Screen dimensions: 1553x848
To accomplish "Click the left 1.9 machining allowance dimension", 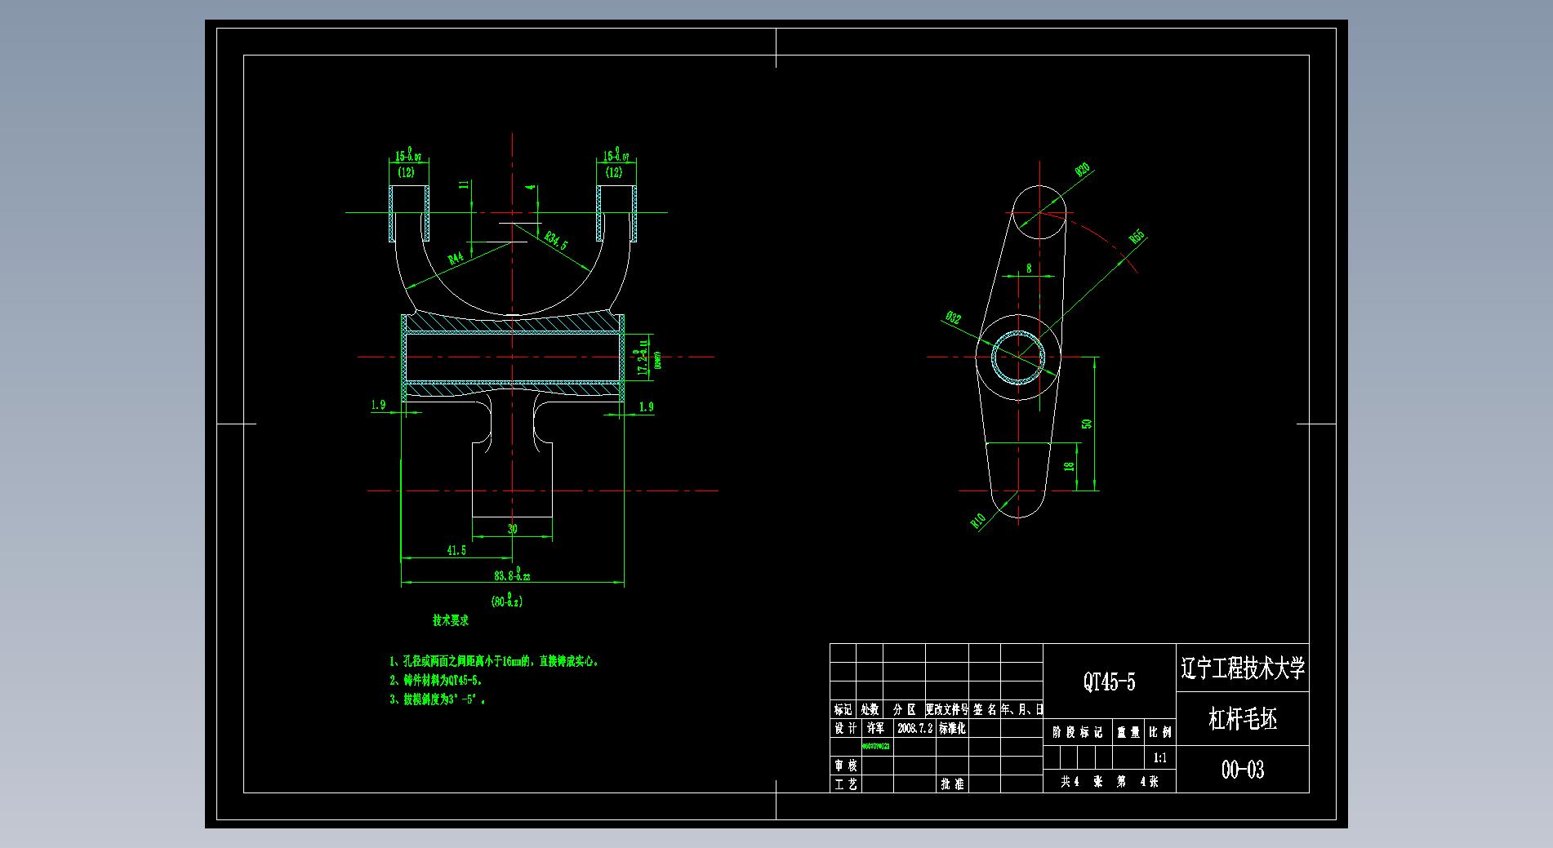I will tap(378, 405).
